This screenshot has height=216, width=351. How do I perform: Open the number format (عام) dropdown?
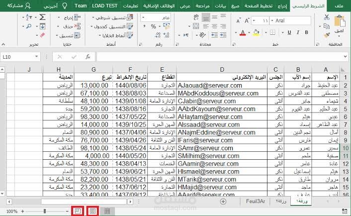pyautogui.click(x=143, y=17)
